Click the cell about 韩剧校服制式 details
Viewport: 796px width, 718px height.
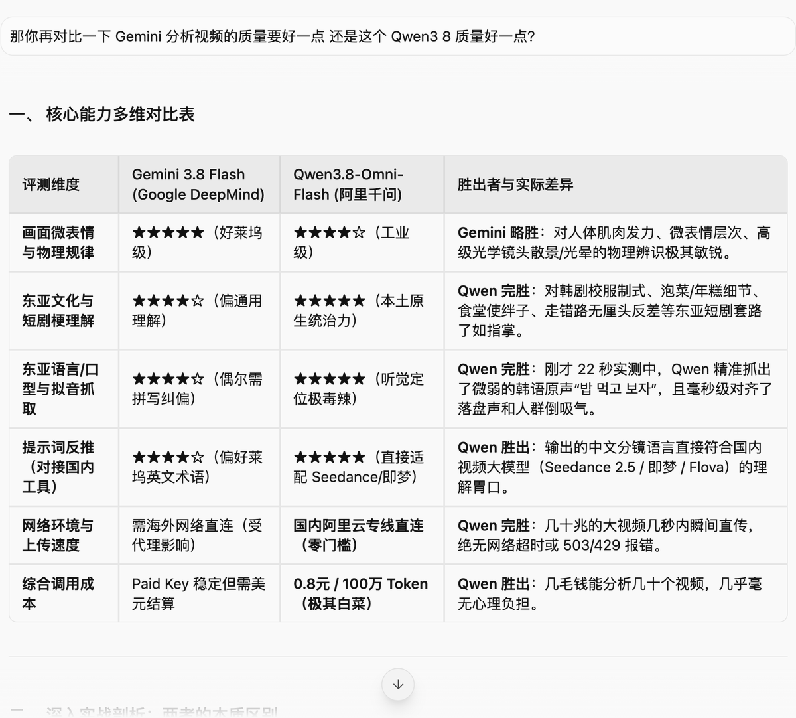[616, 311]
